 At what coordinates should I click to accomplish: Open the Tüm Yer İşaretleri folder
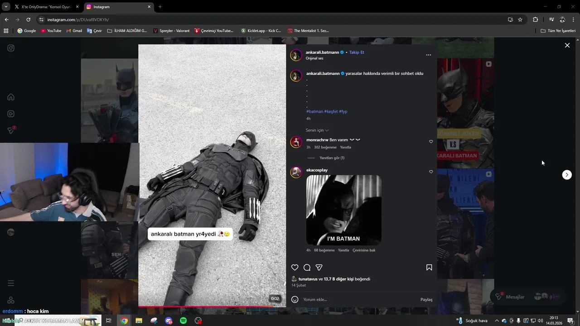558,31
